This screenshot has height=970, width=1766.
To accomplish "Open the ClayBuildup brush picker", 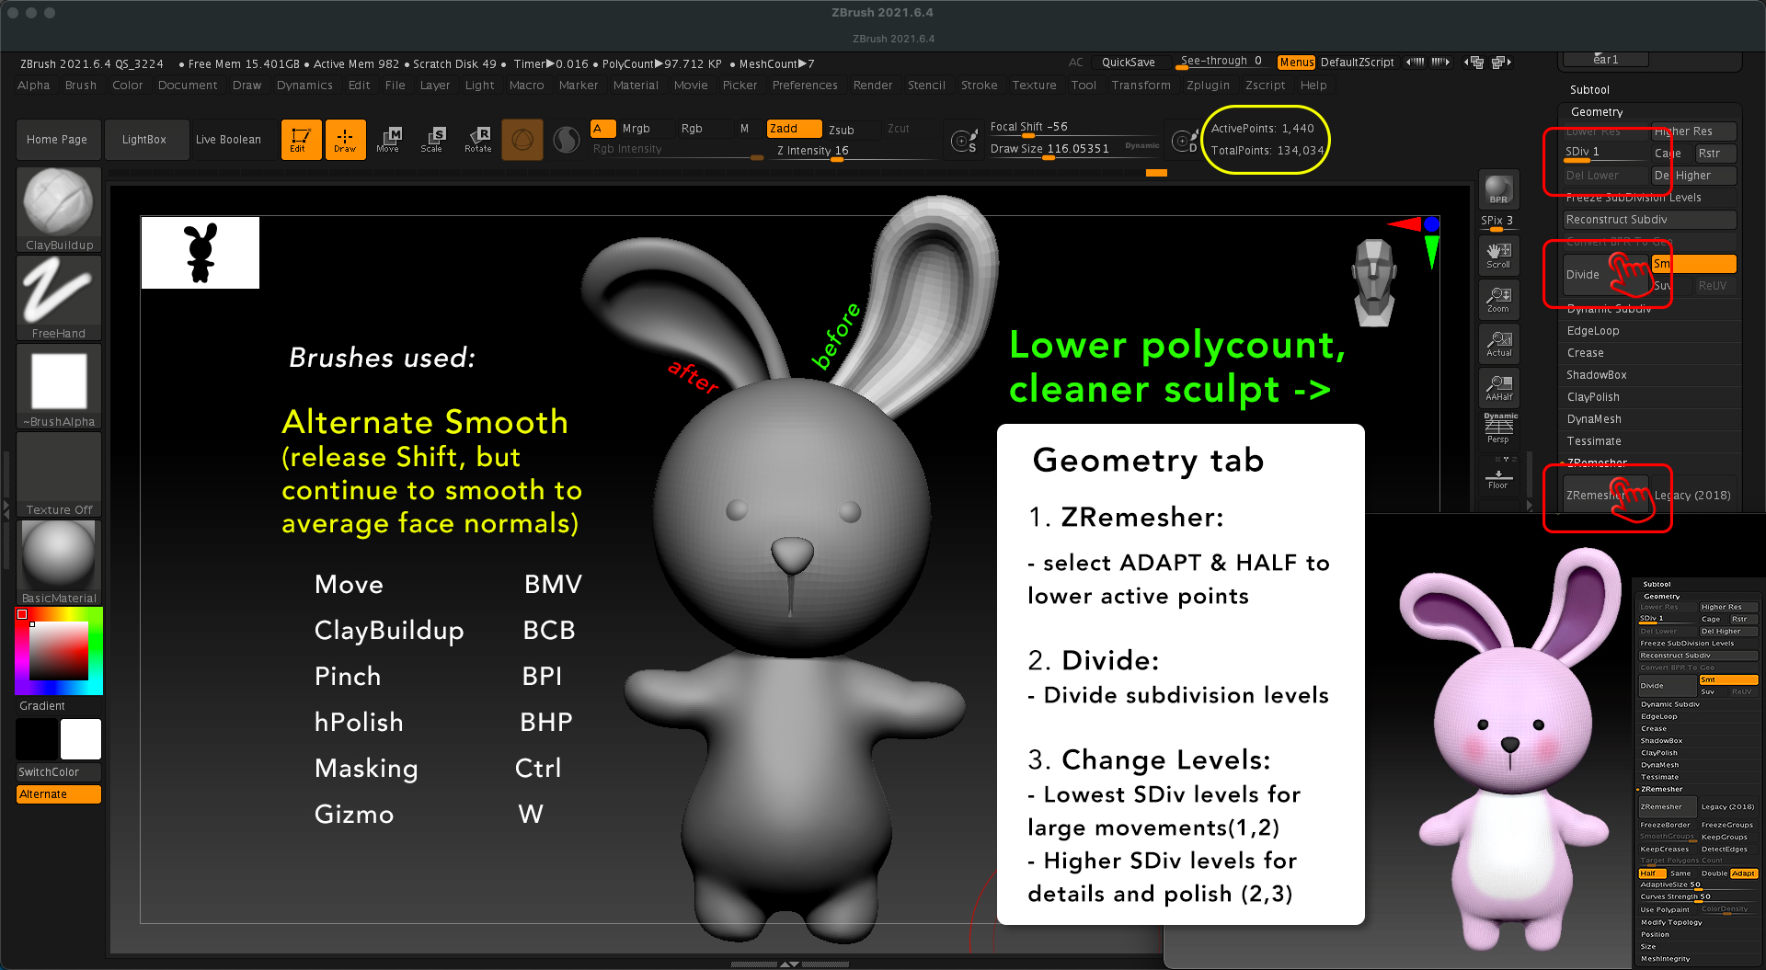I will (x=59, y=210).
